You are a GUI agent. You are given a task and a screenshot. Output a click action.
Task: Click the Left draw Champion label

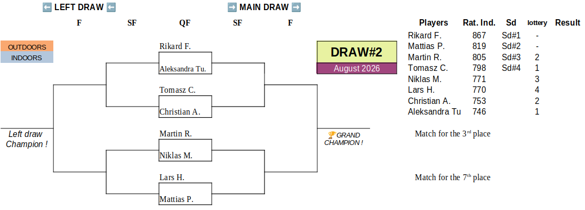tap(27, 139)
